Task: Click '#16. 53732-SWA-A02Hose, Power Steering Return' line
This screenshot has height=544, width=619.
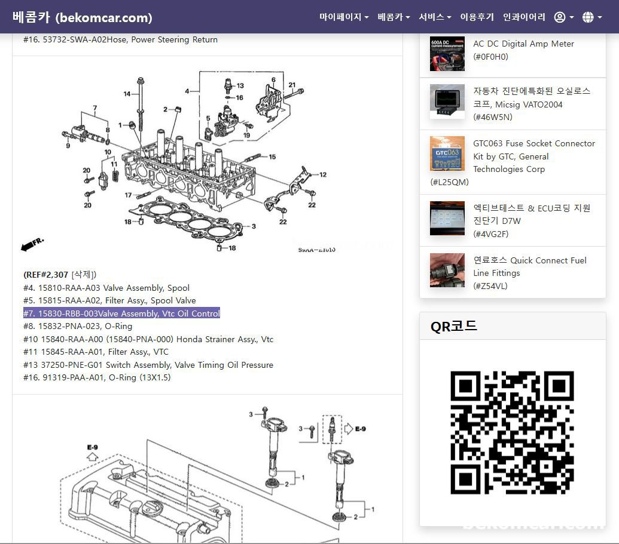Action: [120, 39]
